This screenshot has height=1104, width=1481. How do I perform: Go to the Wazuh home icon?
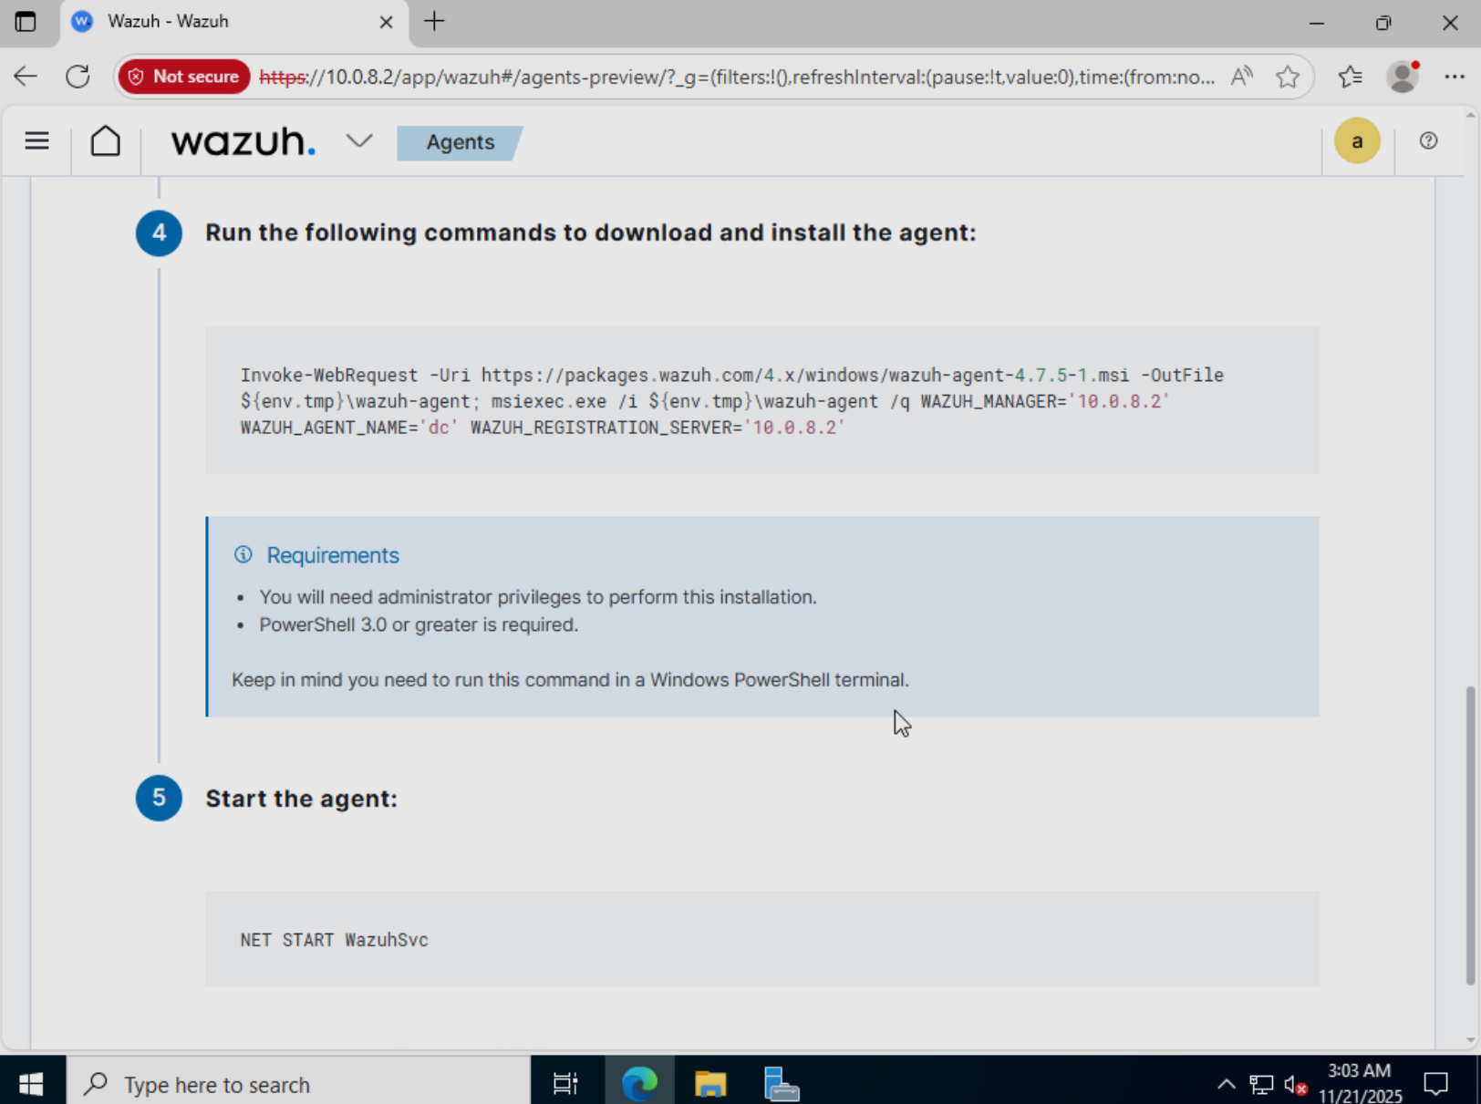coord(106,141)
